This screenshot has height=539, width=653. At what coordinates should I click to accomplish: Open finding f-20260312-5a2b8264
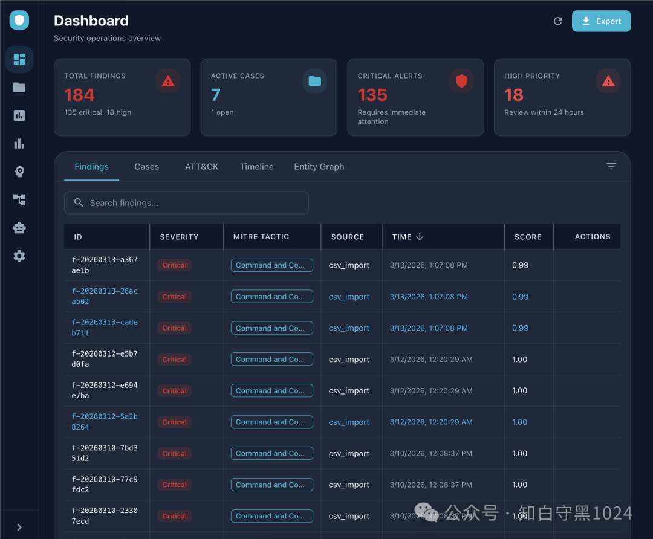pyautogui.click(x=105, y=422)
